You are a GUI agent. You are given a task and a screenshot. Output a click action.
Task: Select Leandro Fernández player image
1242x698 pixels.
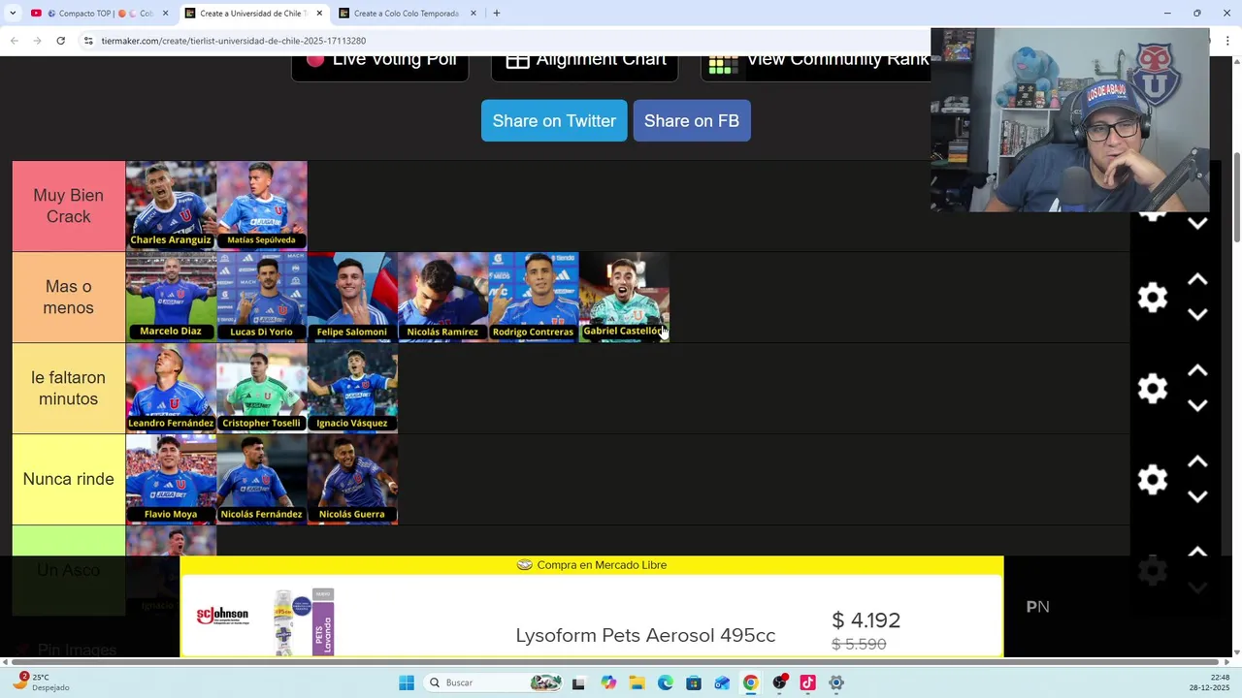point(171,388)
